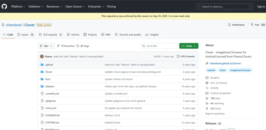Open commit 'Added license' message
The image size is (266, 130).
coord(112,123)
